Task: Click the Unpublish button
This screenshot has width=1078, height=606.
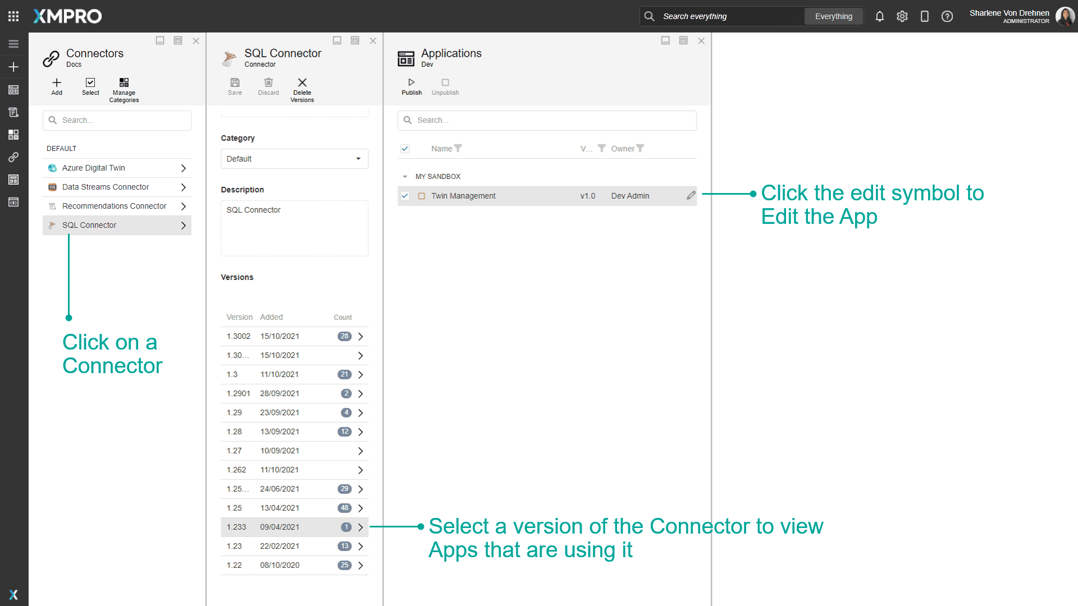Action: click(445, 85)
